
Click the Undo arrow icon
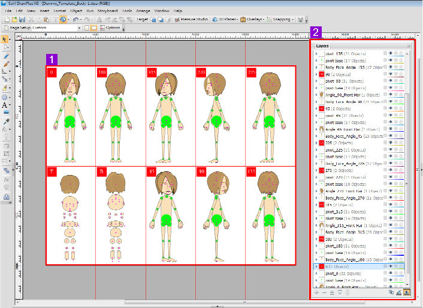coord(76,20)
